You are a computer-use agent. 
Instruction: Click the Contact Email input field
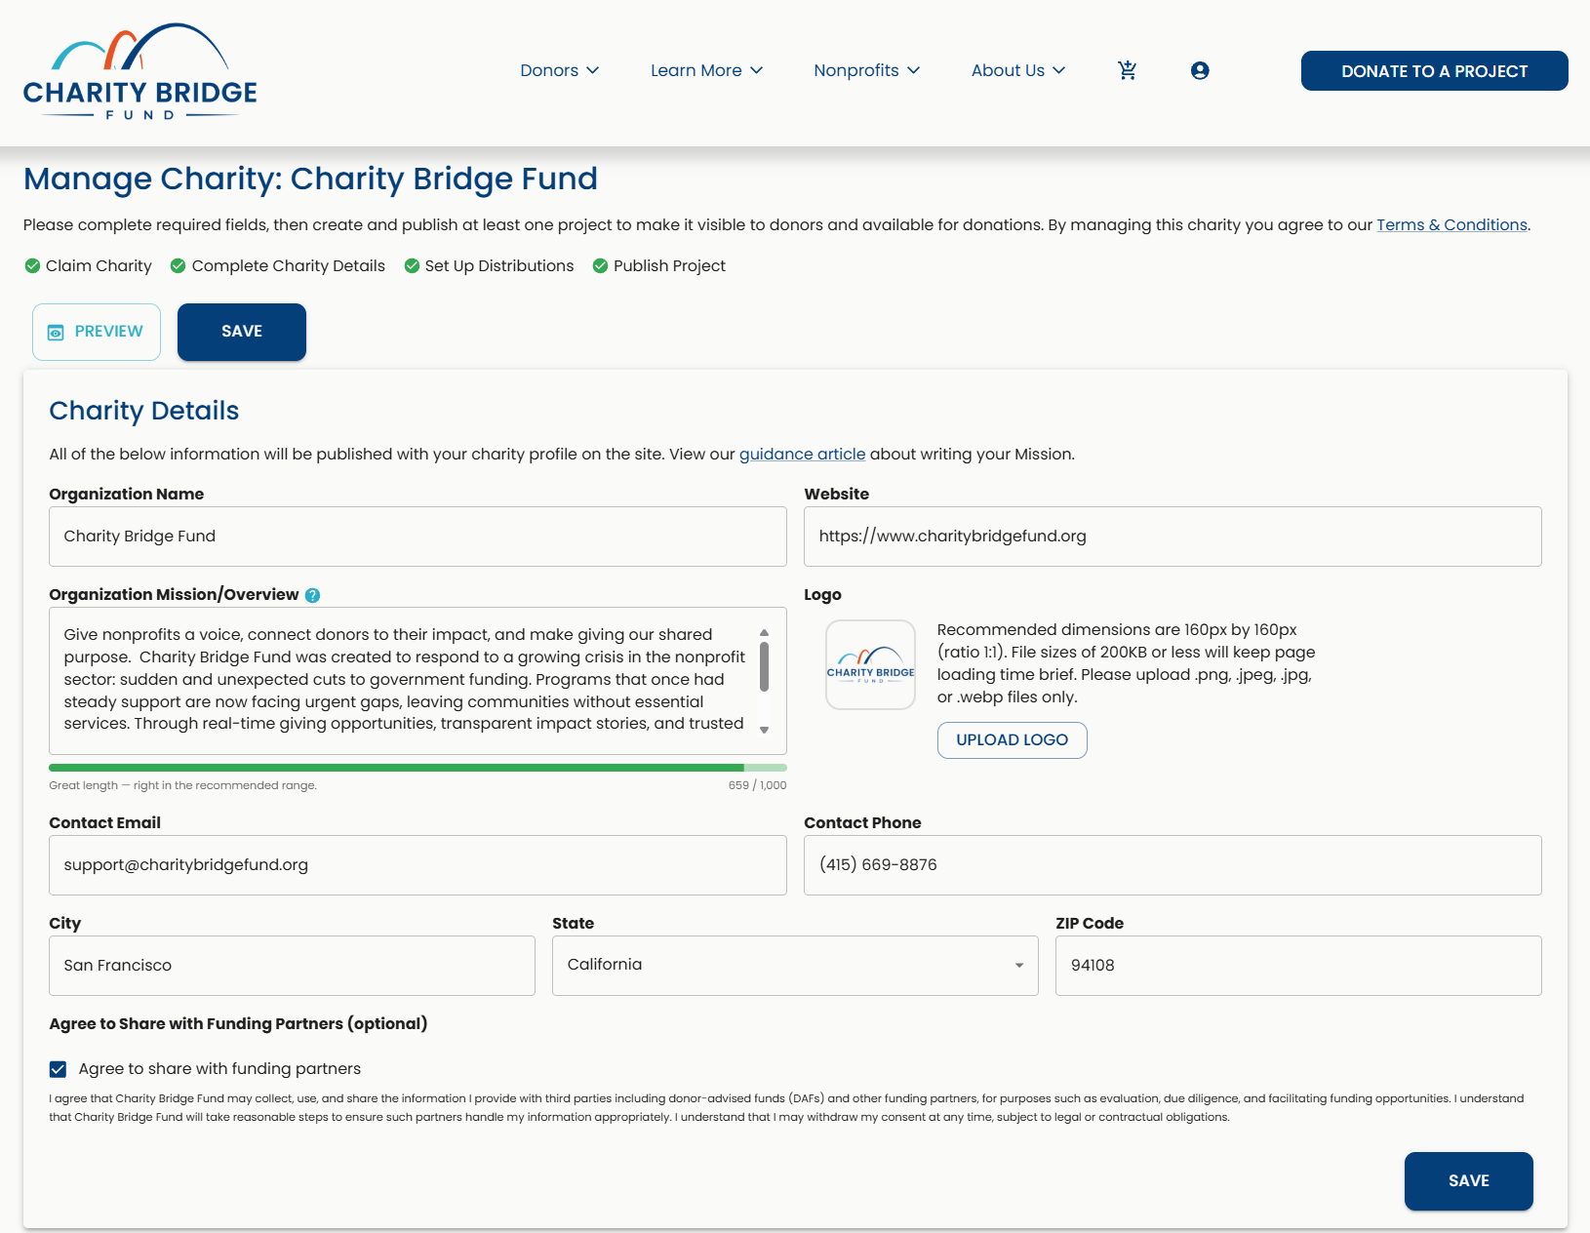(417, 865)
